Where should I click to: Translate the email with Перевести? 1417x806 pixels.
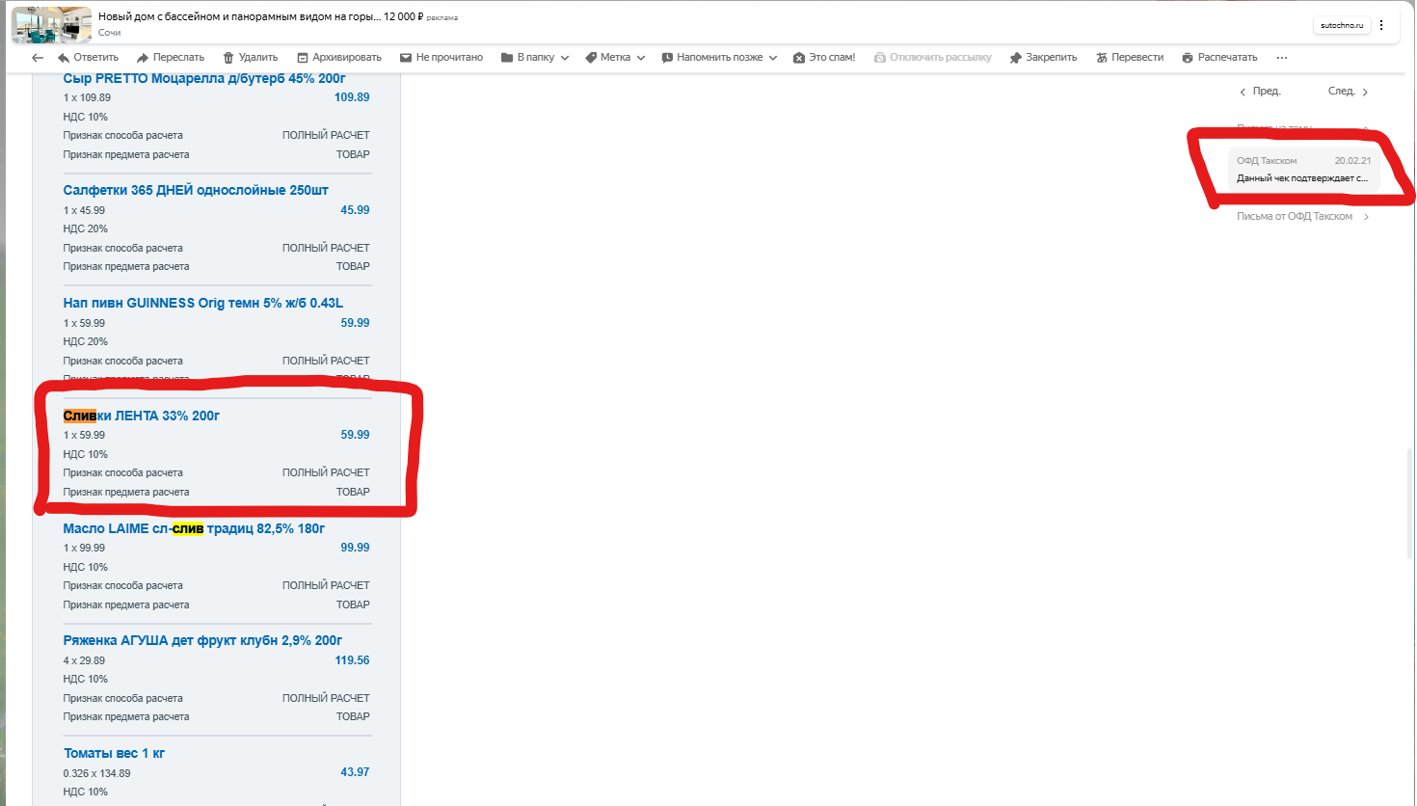(1130, 58)
